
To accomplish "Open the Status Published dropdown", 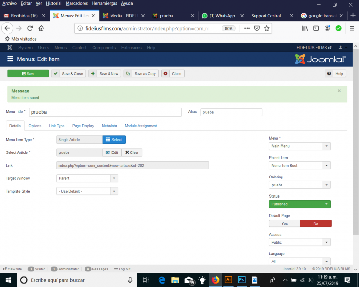I will [299, 204].
